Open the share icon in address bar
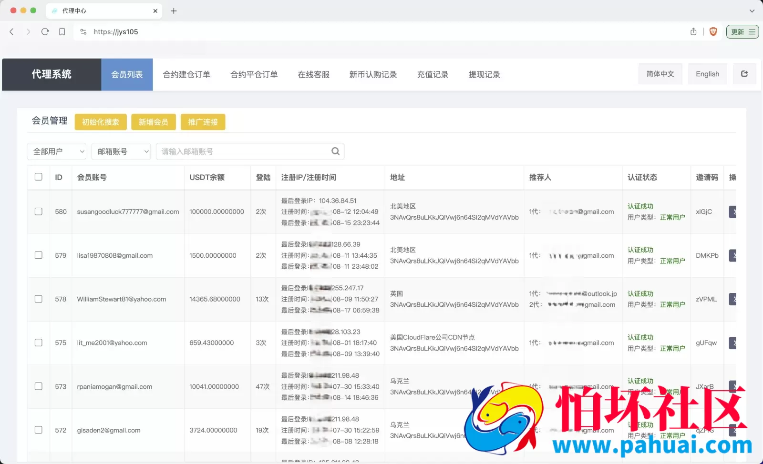 693,32
